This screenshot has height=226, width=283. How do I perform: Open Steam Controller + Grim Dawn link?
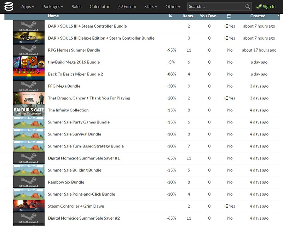pos(76,206)
